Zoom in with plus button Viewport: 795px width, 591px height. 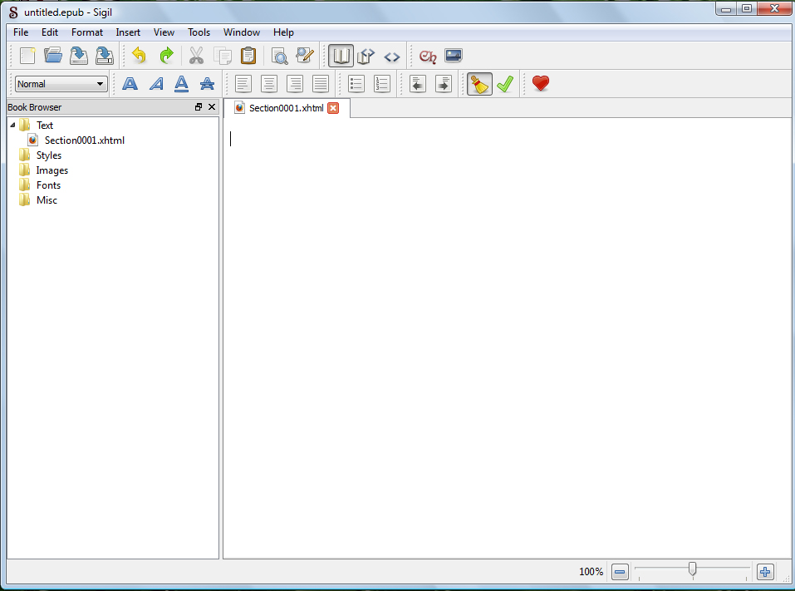[765, 572]
